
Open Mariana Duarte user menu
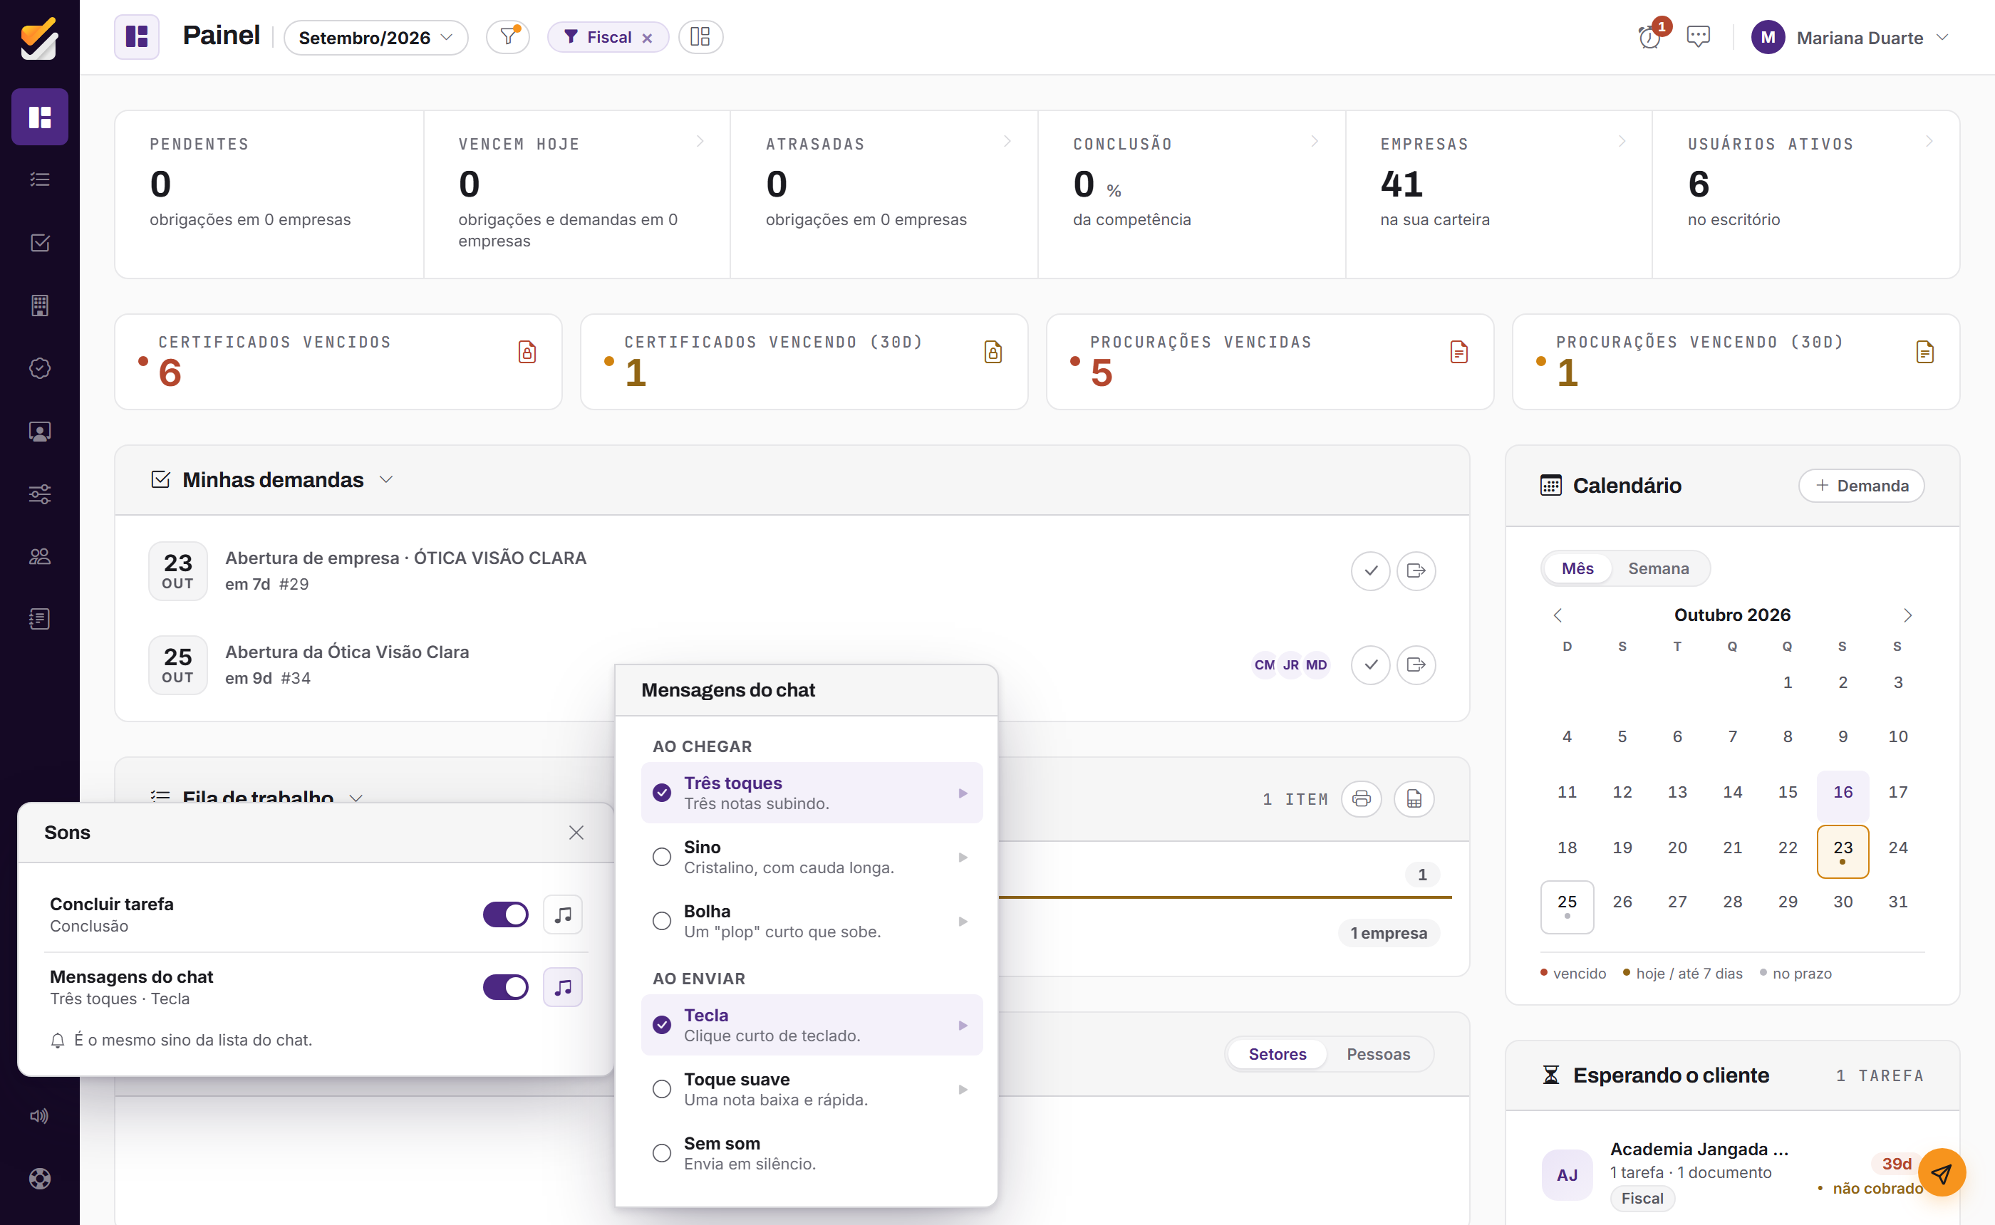coord(1850,37)
